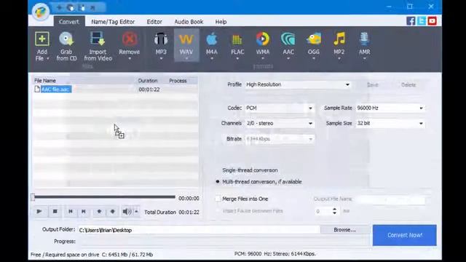Open the Help tab
466x262 pixels.
click(221, 22)
